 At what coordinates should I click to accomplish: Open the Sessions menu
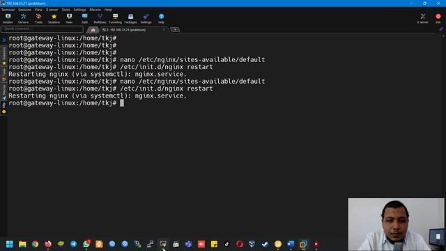coord(25,10)
